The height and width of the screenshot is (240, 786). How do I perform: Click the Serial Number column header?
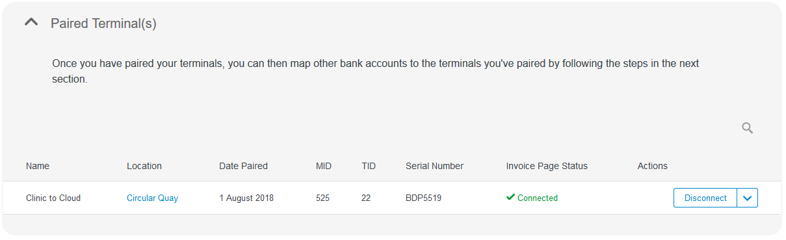click(x=434, y=166)
